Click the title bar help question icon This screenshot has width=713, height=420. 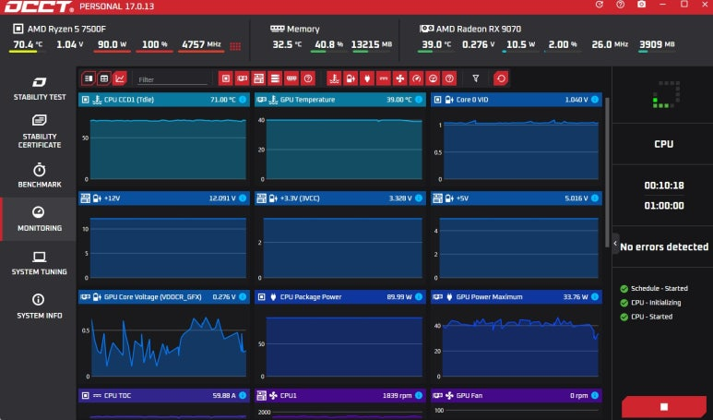(x=620, y=5)
